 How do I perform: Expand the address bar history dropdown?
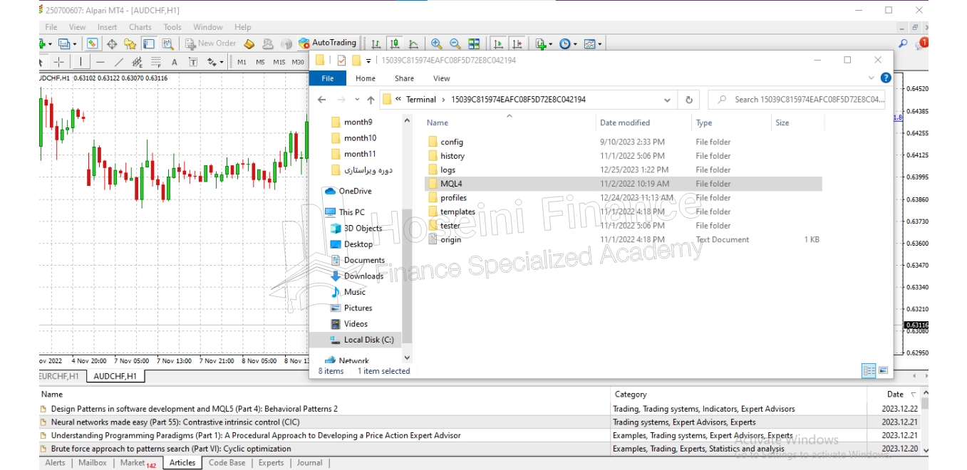click(668, 100)
